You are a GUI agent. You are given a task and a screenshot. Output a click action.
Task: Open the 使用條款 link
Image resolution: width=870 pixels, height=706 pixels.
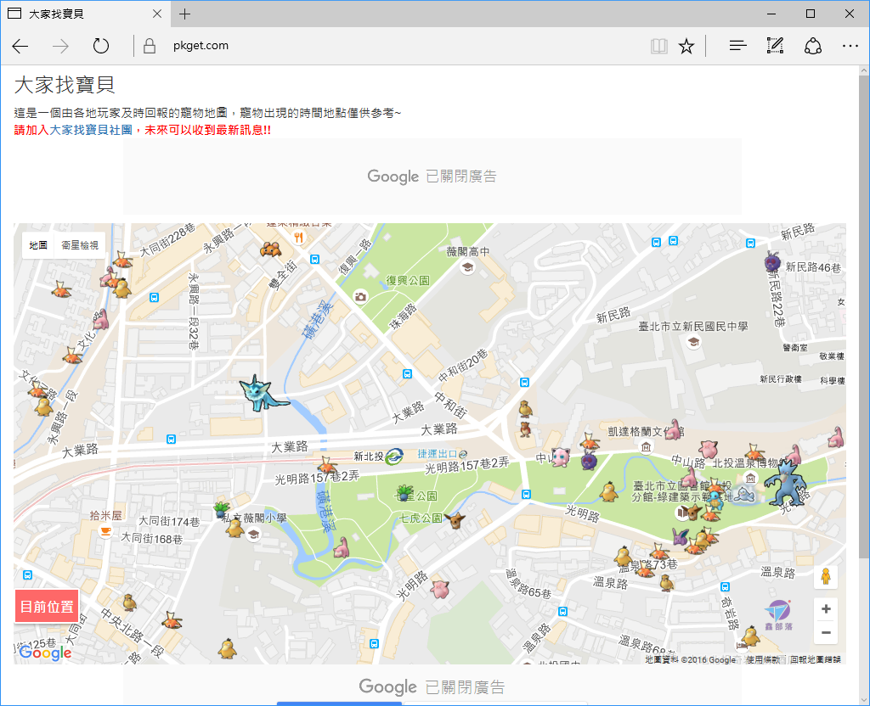tap(763, 659)
